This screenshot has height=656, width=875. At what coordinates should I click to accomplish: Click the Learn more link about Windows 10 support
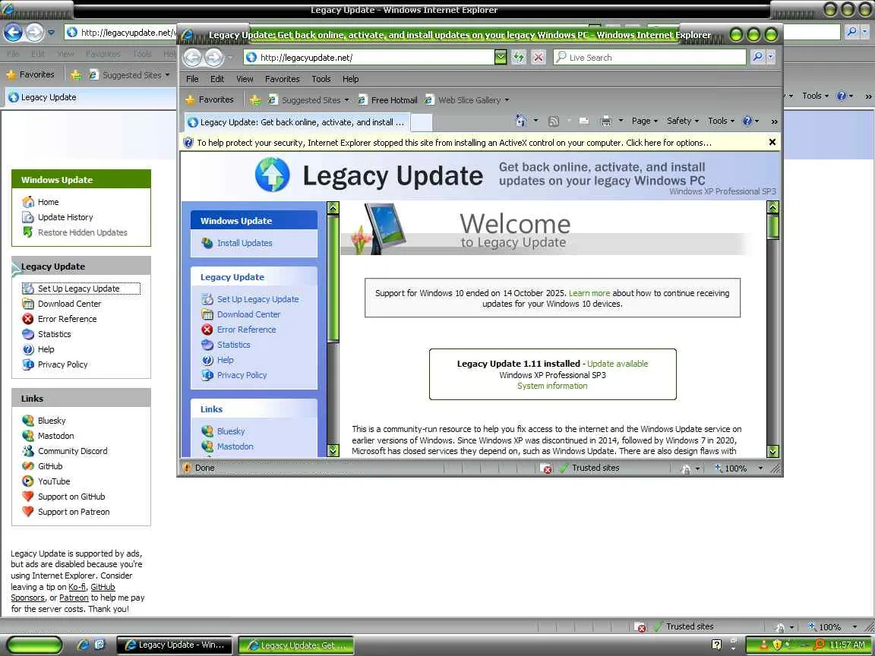[589, 293]
